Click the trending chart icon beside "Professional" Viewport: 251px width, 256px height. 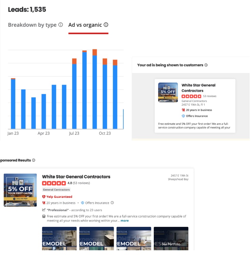tap(44, 210)
